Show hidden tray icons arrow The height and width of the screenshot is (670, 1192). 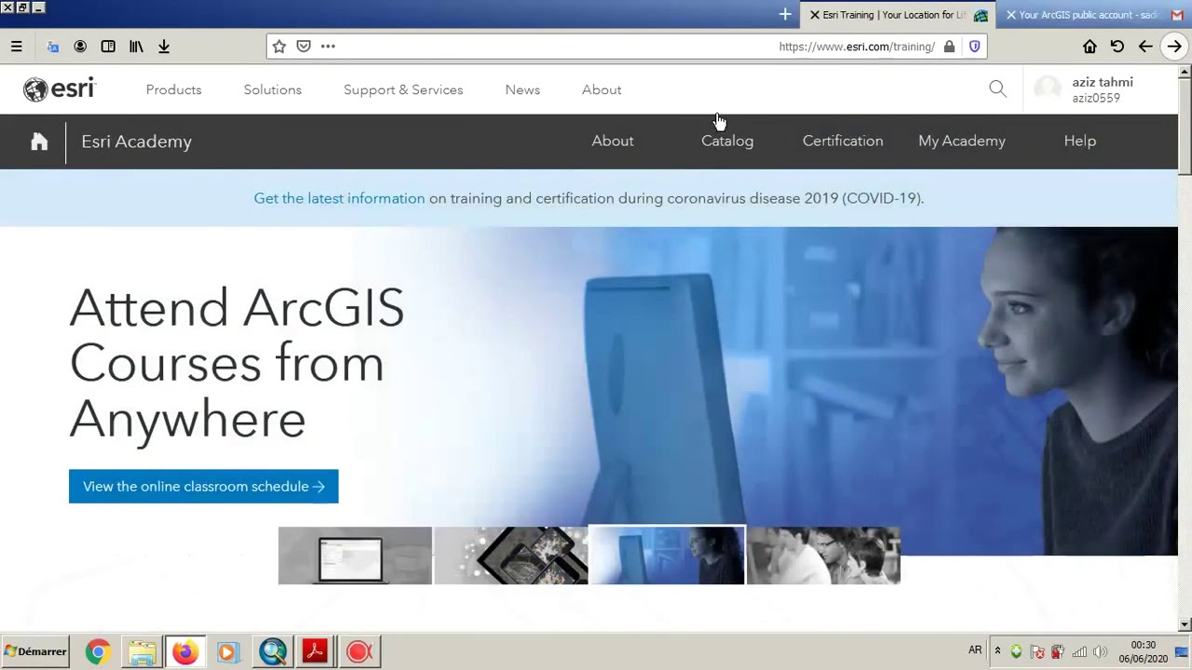click(997, 651)
